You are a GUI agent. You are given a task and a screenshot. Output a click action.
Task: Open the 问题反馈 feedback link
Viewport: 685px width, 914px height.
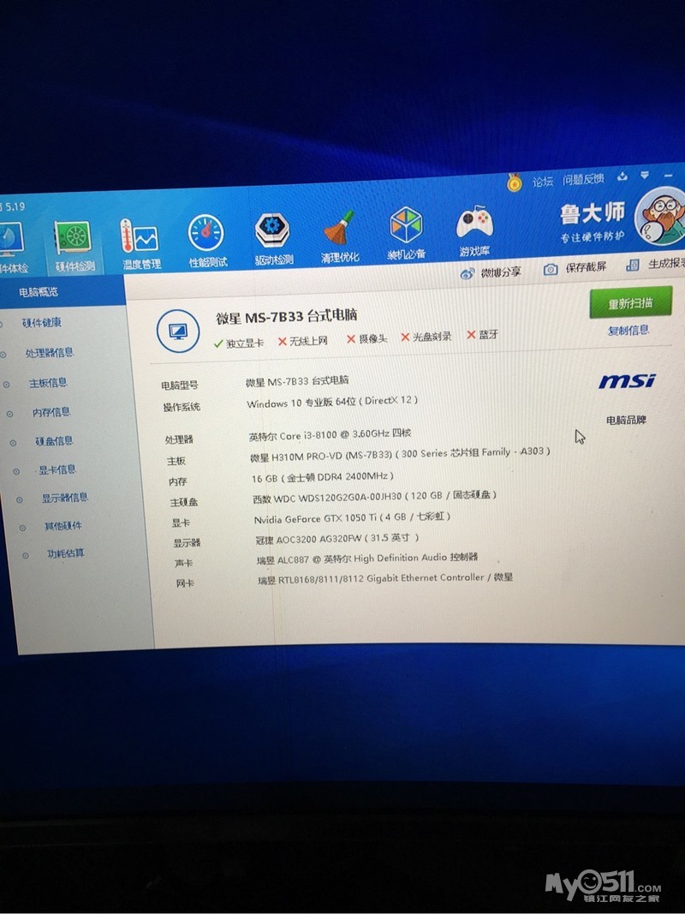pyautogui.click(x=583, y=179)
